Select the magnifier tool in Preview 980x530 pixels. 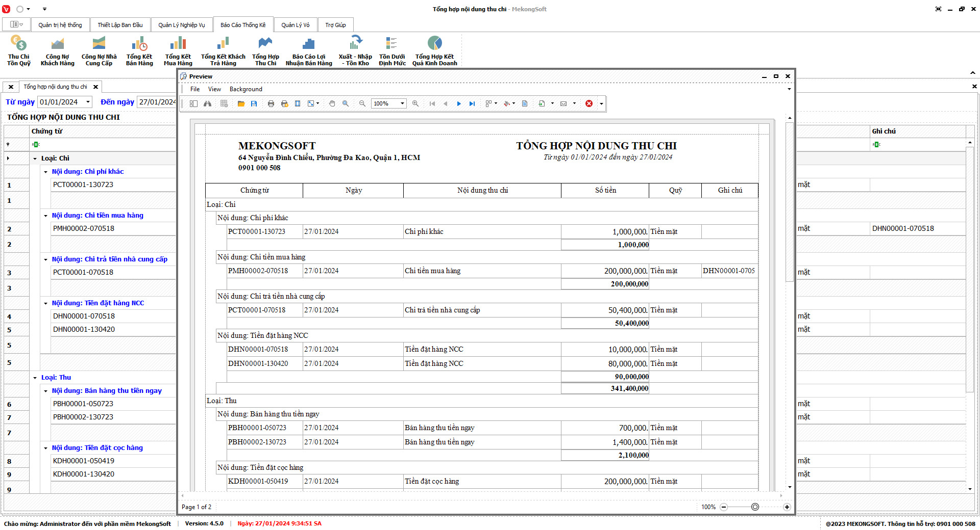346,103
